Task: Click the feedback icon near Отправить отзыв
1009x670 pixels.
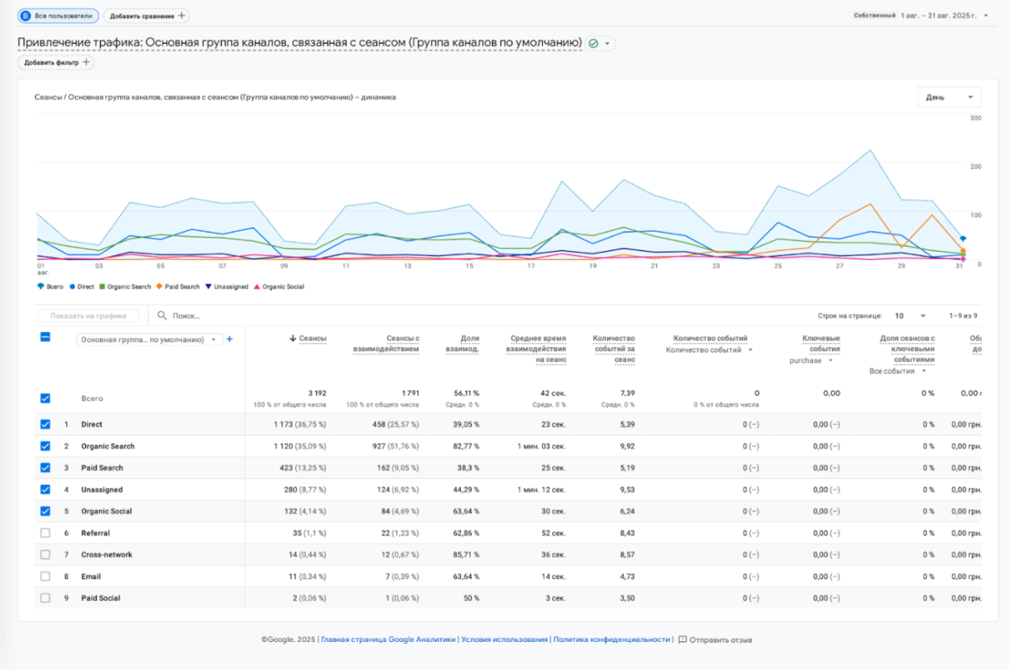Action: point(683,640)
